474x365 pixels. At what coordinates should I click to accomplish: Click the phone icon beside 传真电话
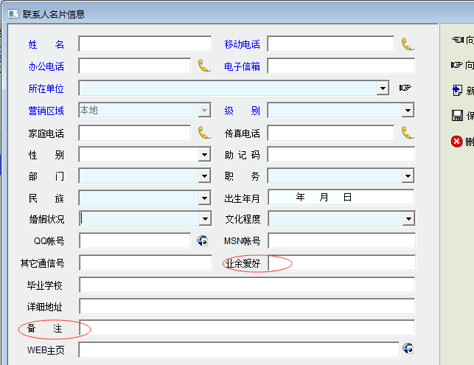tap(408, 133)
